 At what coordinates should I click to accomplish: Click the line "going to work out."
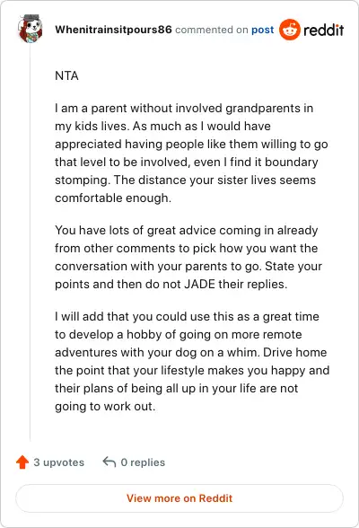105,406
